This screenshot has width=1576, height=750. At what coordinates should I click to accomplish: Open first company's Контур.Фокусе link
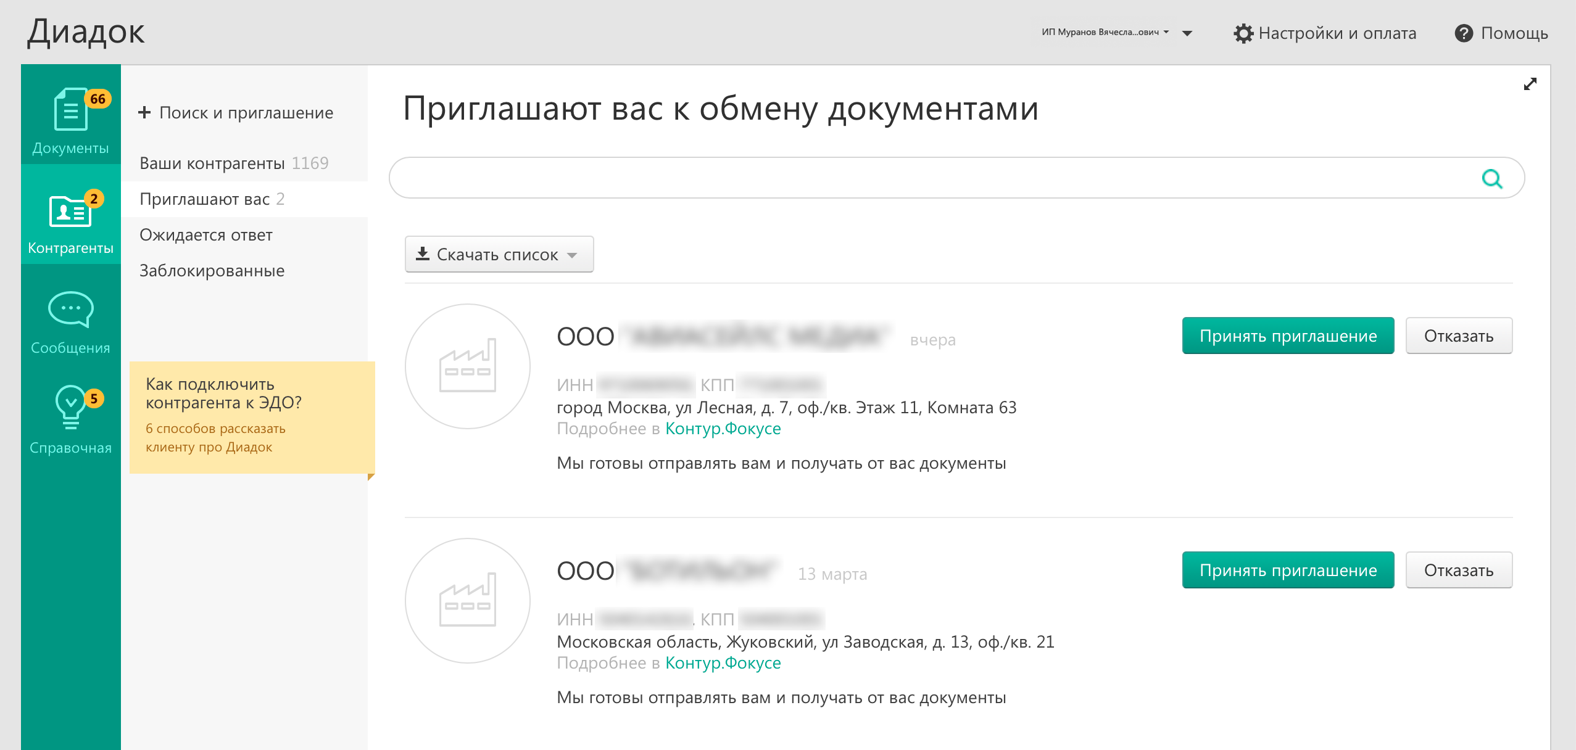click(723, 429)
